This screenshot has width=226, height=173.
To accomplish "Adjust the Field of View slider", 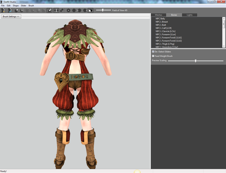I will click(x=103, y=10).
